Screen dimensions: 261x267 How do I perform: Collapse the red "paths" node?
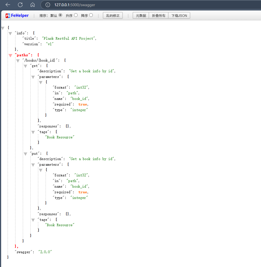tap(10, 55)
